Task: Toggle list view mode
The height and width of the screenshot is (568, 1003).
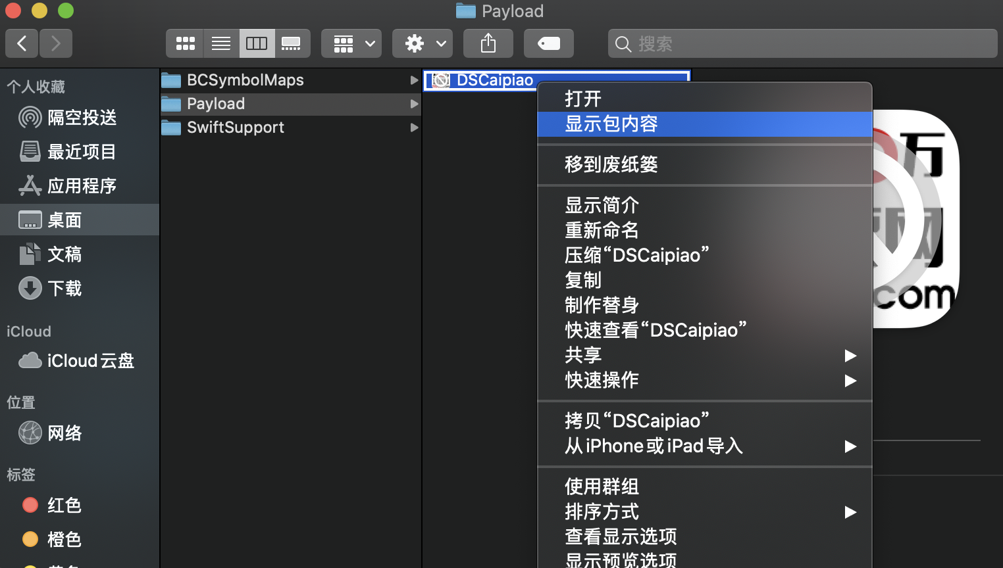Action: [x=220, y=43]
